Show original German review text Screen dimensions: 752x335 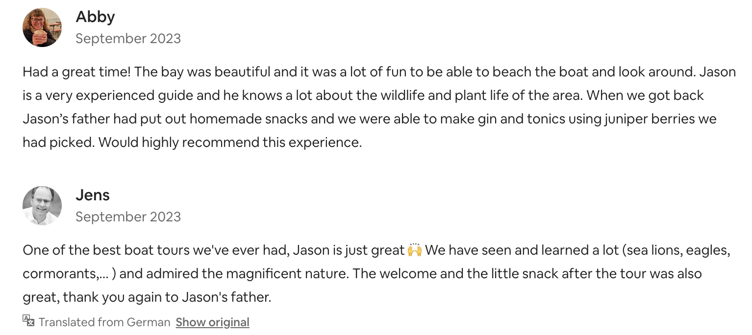coord(213,322)
